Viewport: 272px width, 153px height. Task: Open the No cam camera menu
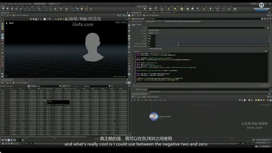coord(124,23)
